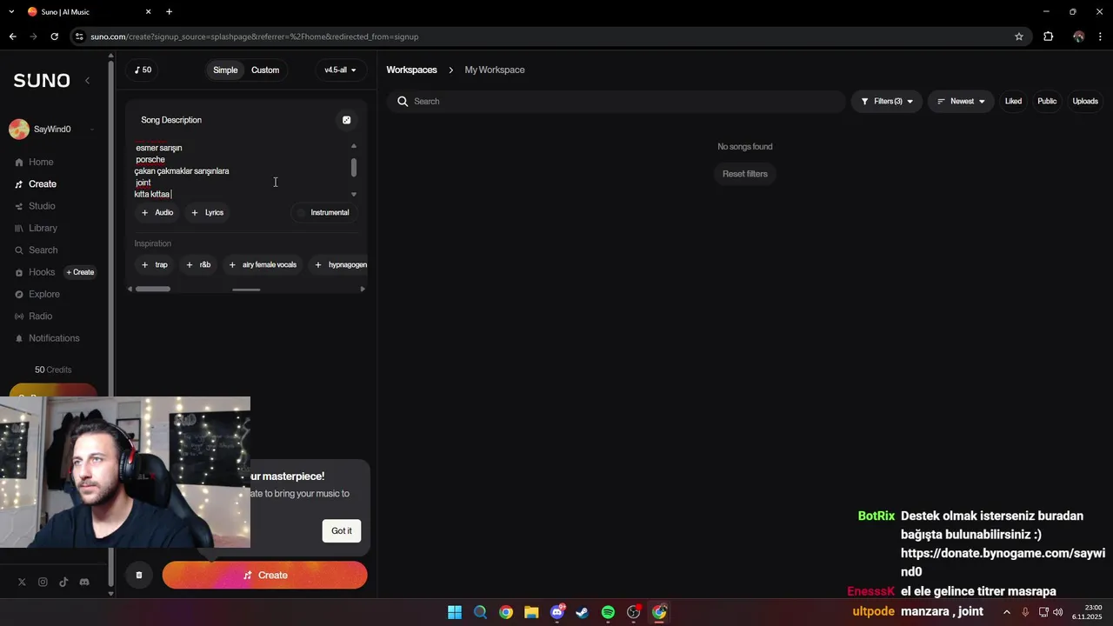Open the v4.5-all model dropdown

[x=340, y=70]
